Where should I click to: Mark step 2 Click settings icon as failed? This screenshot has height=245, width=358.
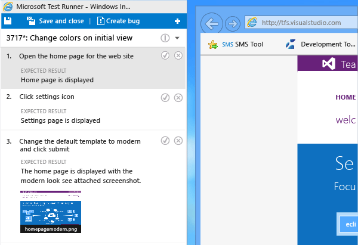click(178, 98)
